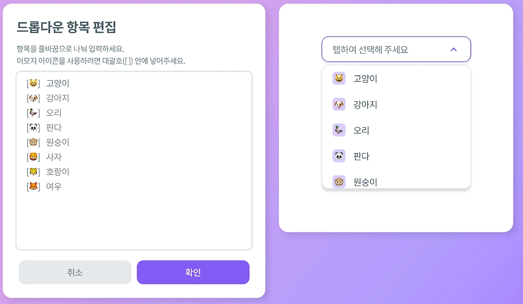Click the cat emoji icon in dropdown list
Screen dimensions: 523x304
[339, 78]
